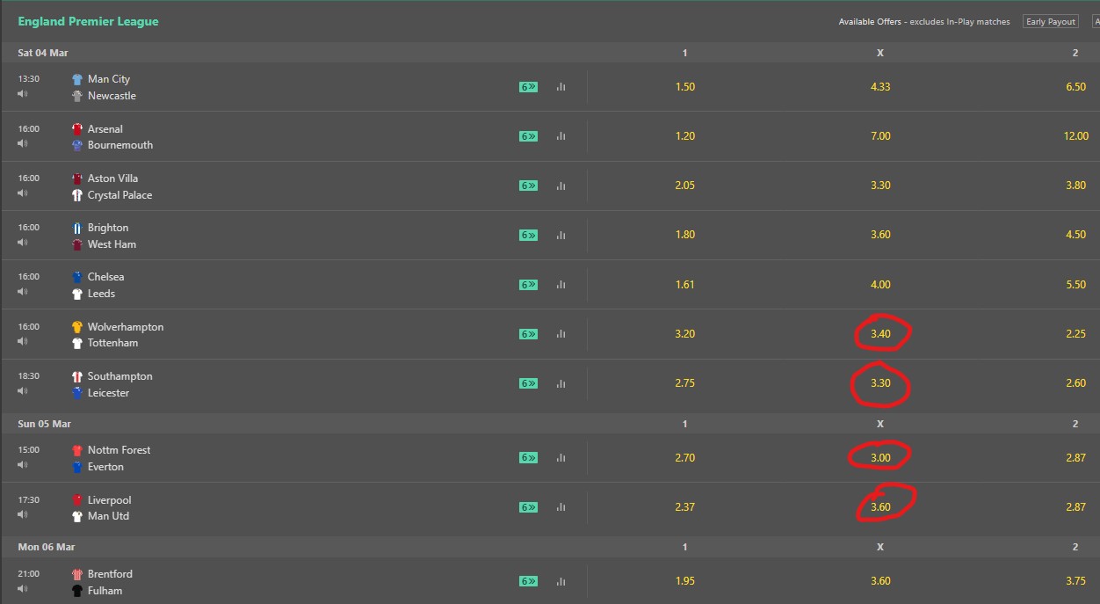Click the audio icon for Man City match

click(x=23, y=94)
